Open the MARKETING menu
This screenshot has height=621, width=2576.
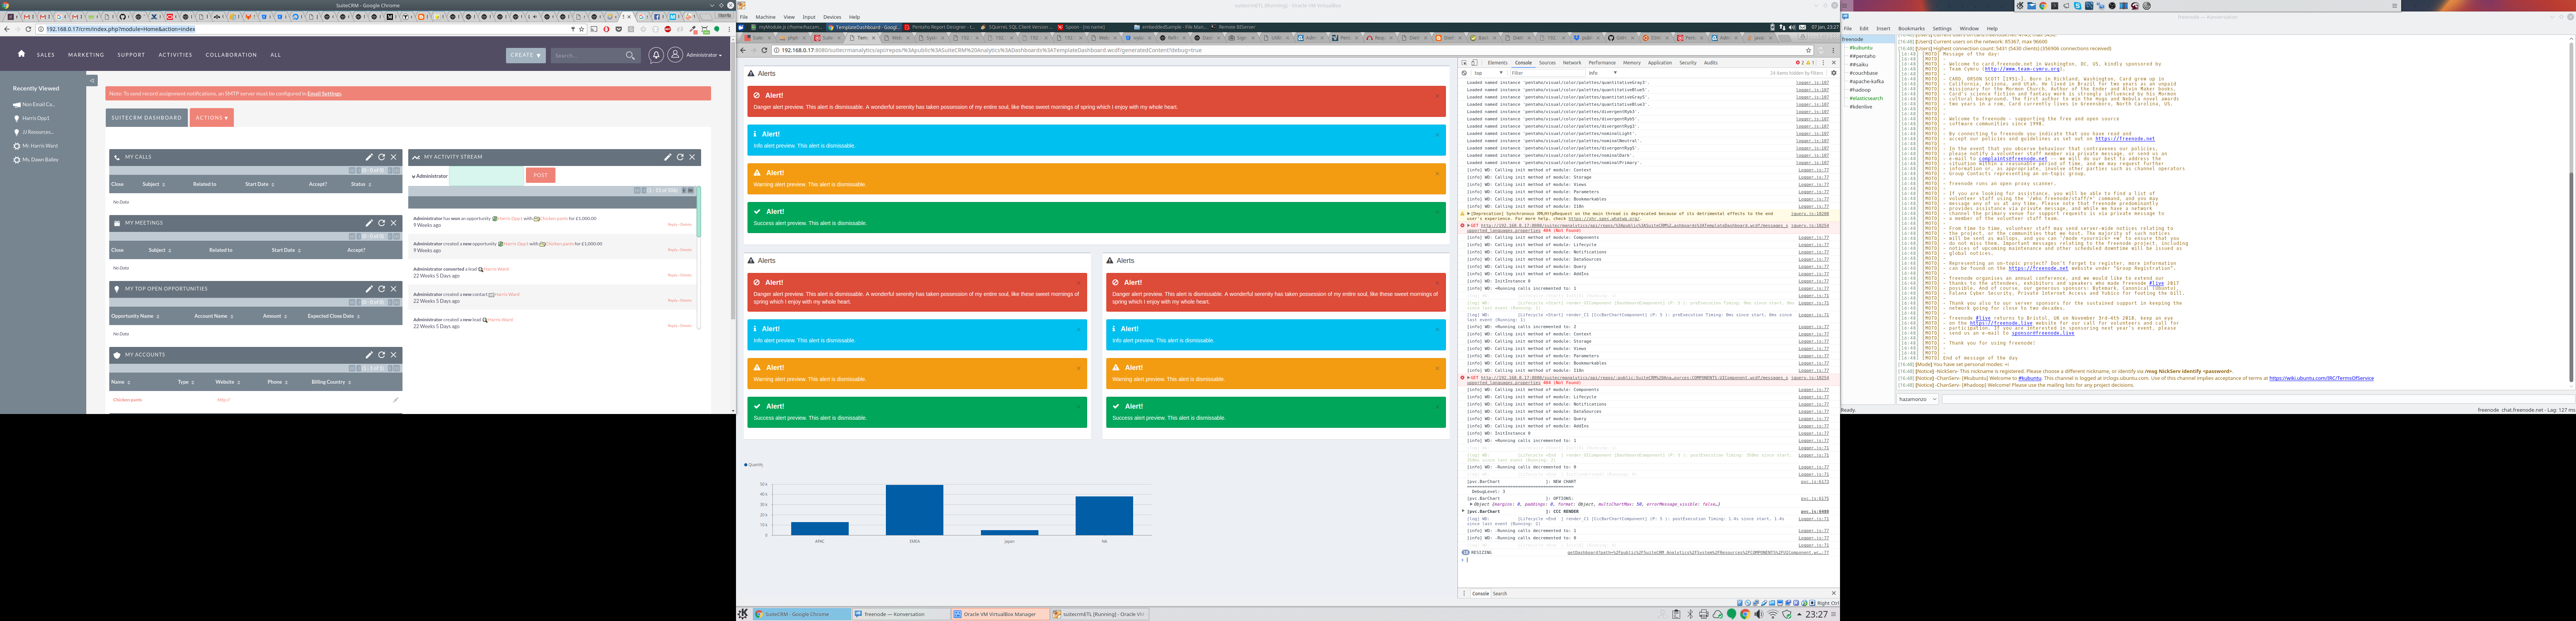[86, 55]
